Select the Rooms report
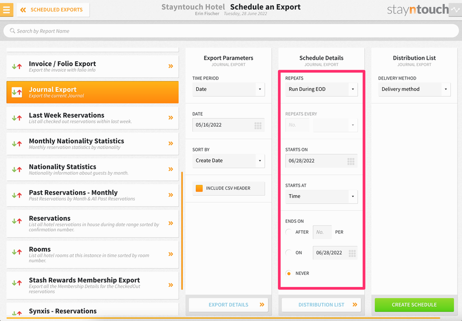Screen dimensions: 462x321 [92, 254]
